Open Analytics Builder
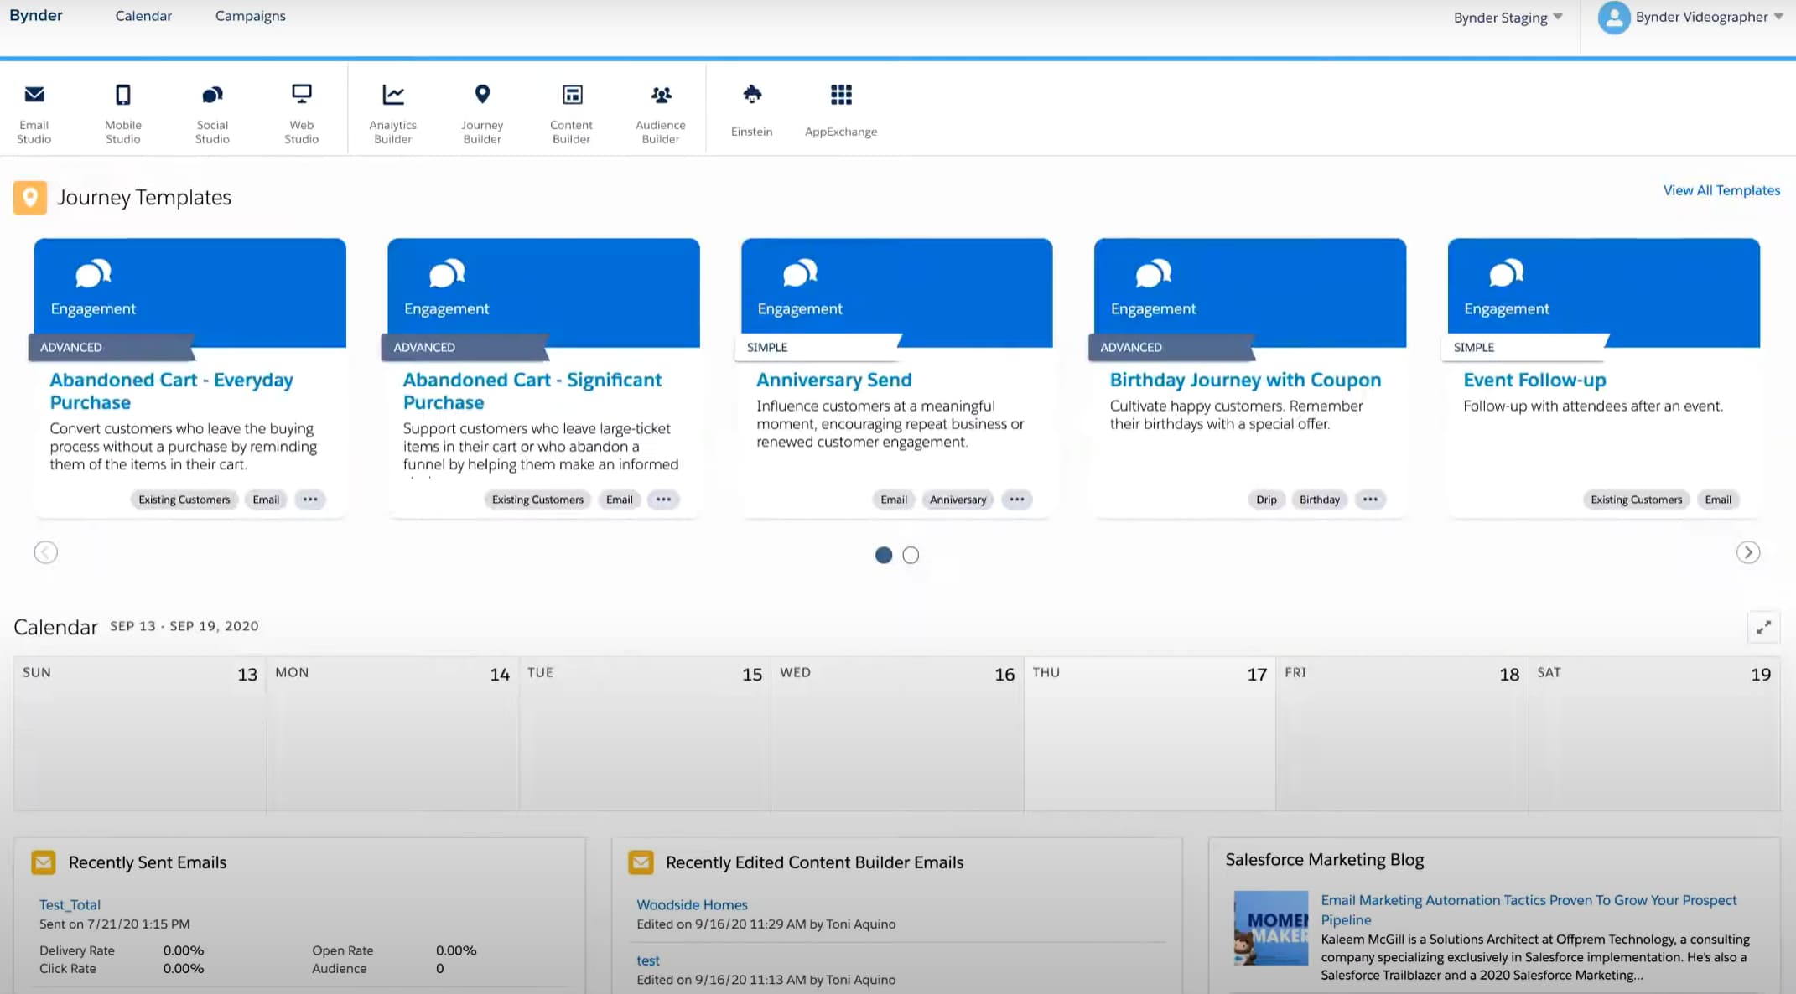 coord(392,111)
